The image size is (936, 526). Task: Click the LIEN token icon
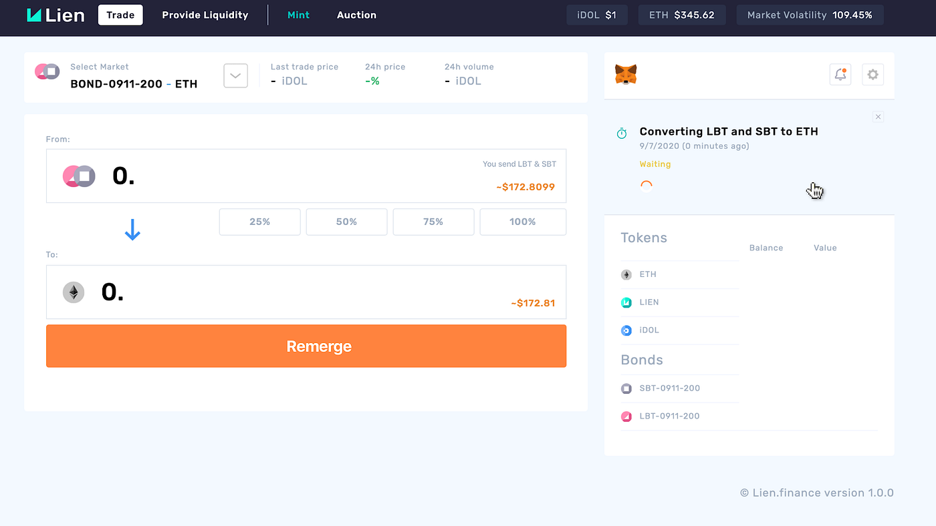click(x=626, y=302)
